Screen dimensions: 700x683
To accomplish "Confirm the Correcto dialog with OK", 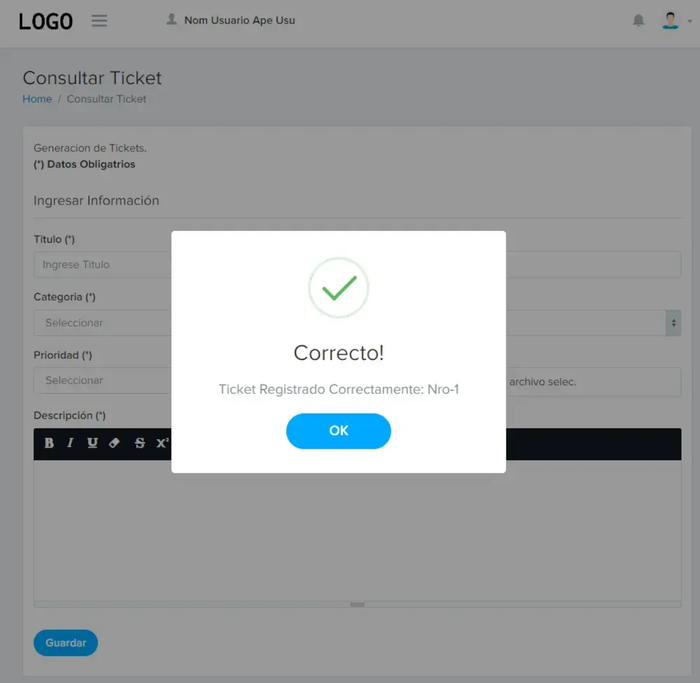I will coord(339,431).
